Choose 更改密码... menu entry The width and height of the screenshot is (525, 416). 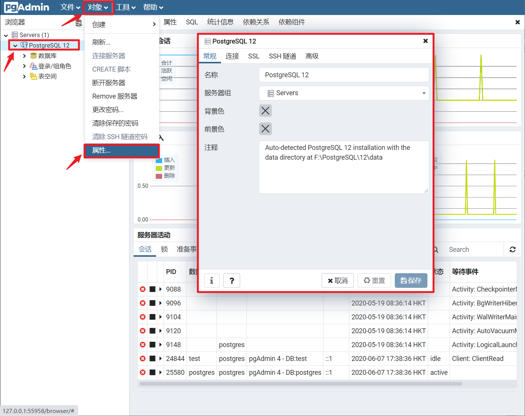point(122,109)
